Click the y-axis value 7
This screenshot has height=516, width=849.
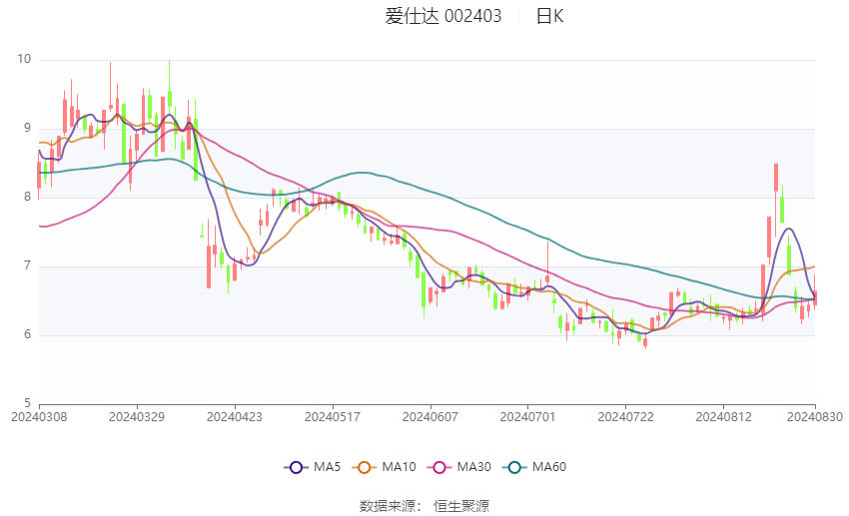pyautogui.click(x=28, y=265)
